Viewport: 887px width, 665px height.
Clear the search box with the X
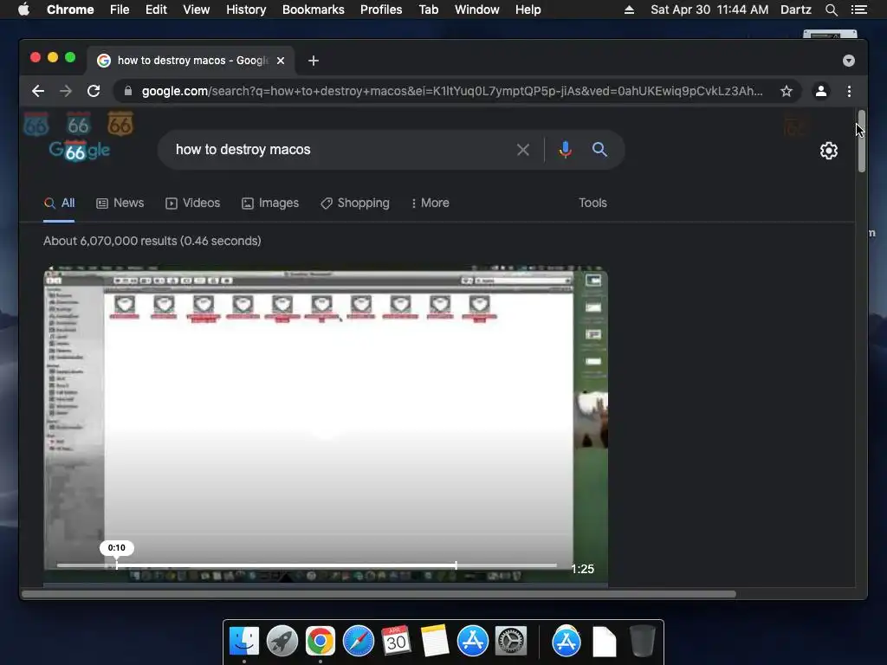(523, 150)
